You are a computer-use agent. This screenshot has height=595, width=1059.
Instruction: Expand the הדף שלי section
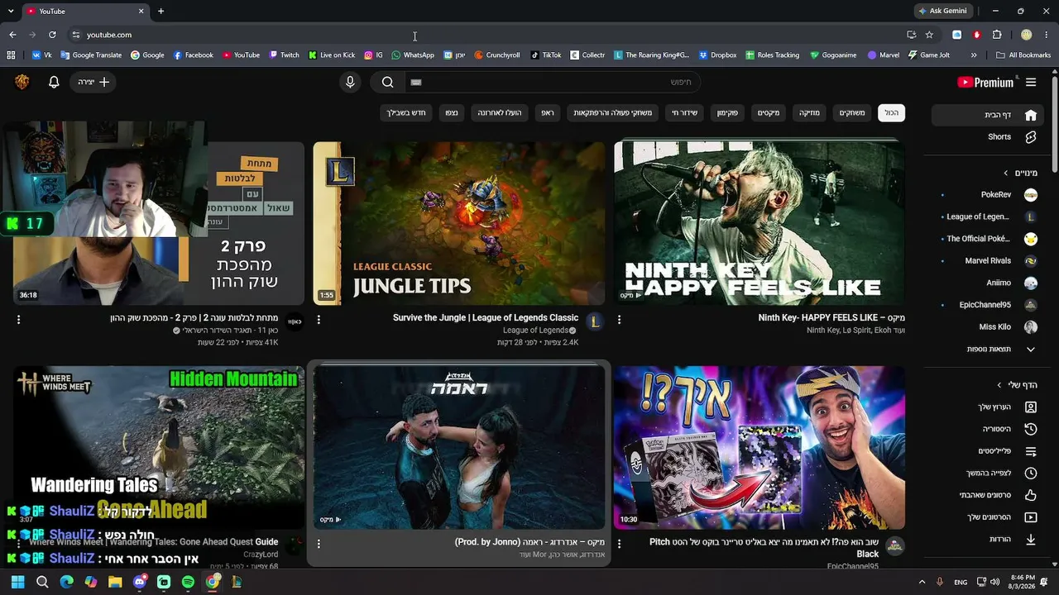(x=1017, y=385)
